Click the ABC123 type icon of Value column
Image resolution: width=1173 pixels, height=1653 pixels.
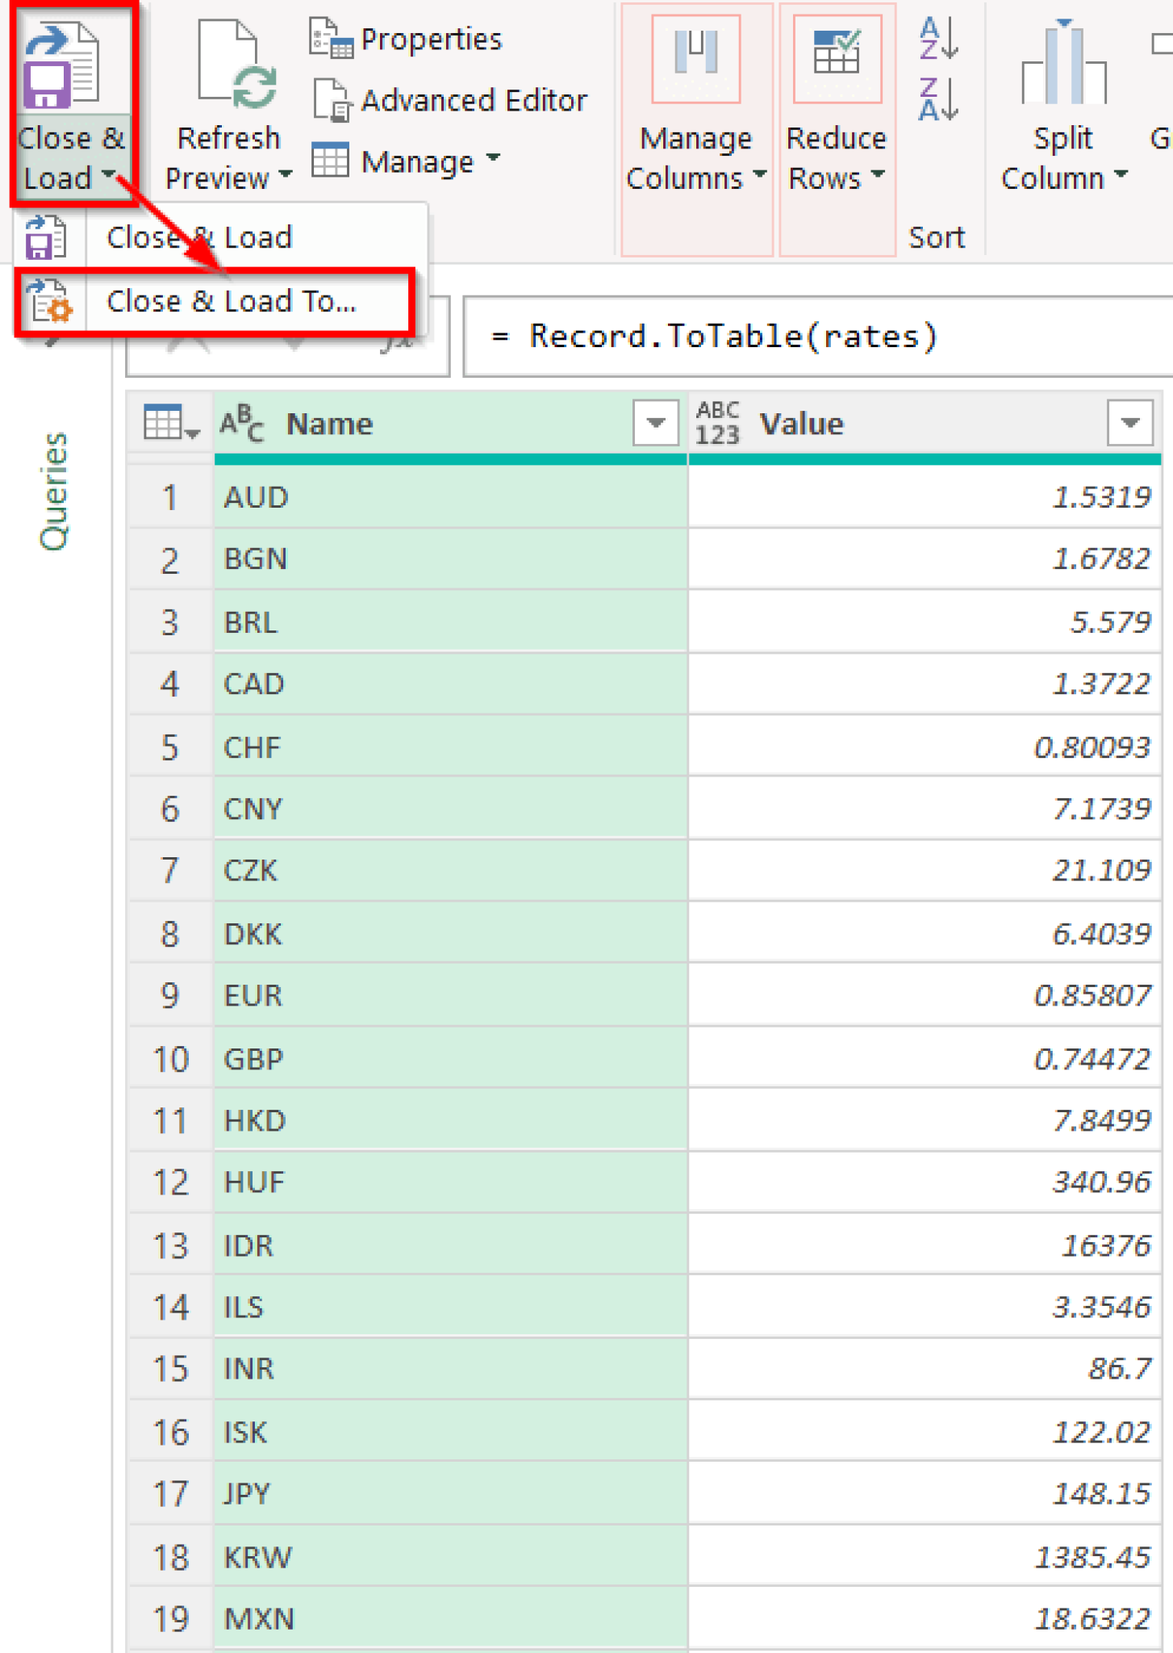[x=717, y=423]
